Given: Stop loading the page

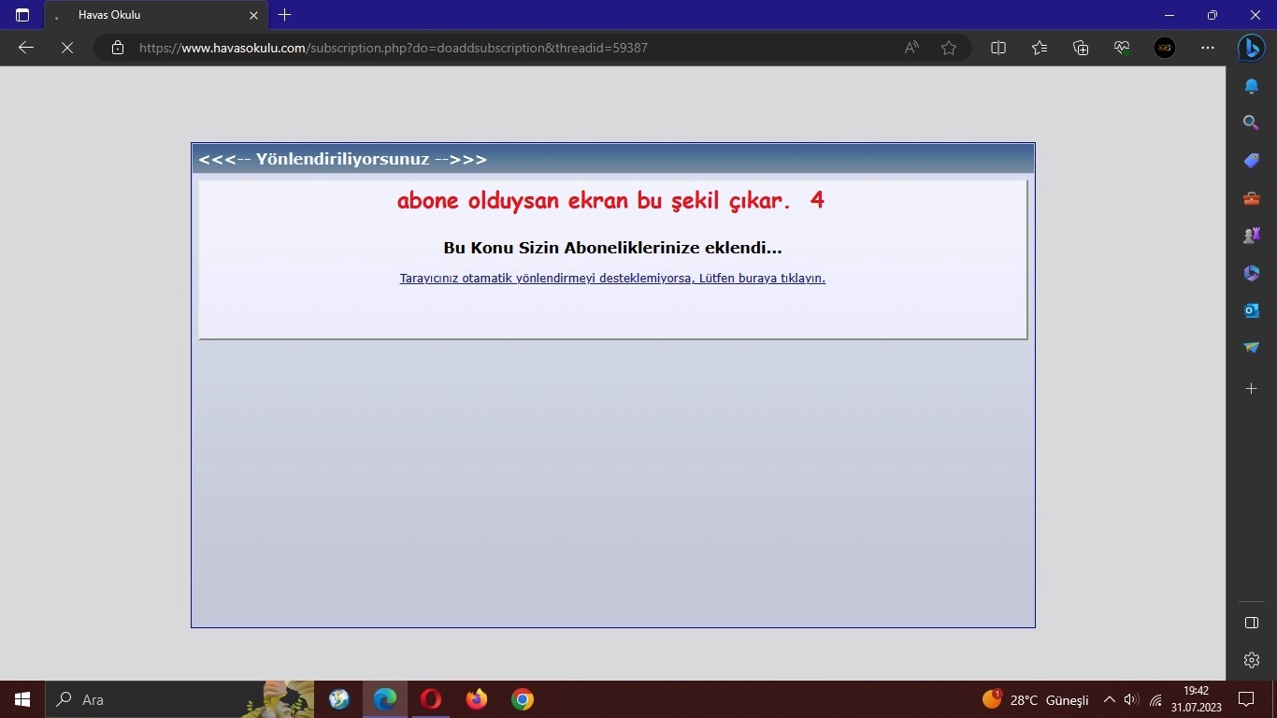Looking at the screenshot, I should click(x=67, y=48).
